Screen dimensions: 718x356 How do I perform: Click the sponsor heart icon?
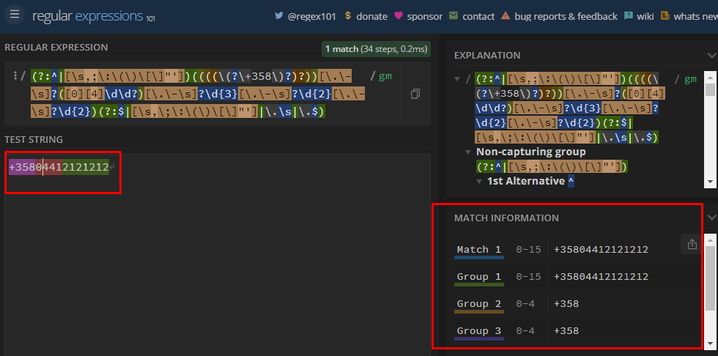coord(399,15)
